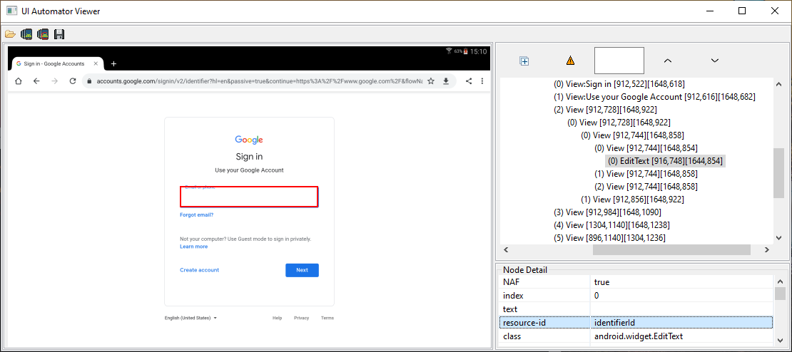Close the Sign in - Google Accounts tab
Viewport: 792px width, 352px height.
(96, 63)
